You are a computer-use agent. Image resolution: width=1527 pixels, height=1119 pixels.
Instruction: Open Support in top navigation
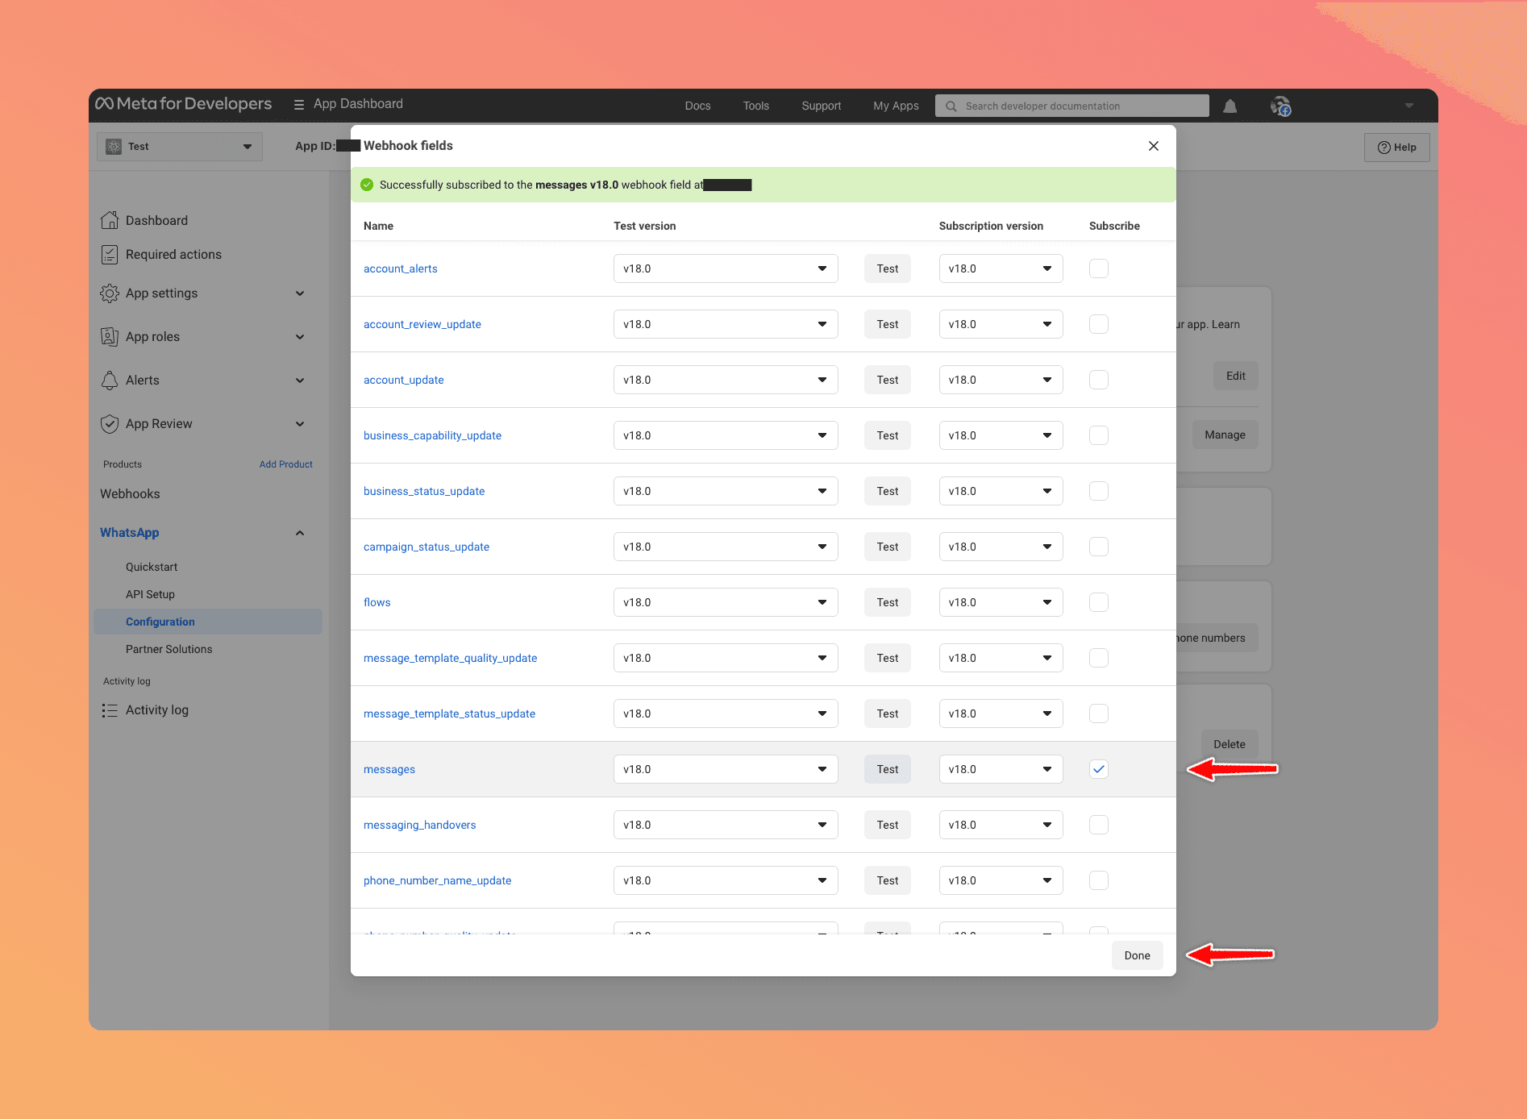822,106
